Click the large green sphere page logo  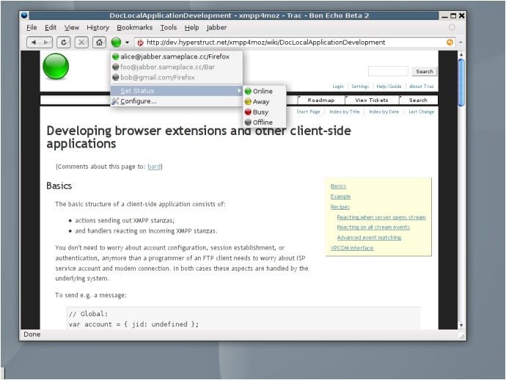point(56,67)
